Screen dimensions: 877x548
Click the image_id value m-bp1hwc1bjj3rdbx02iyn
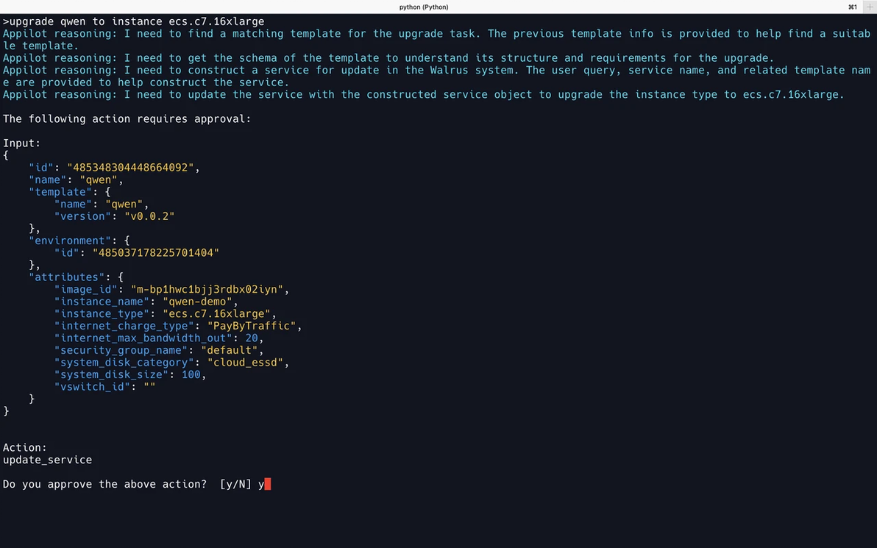click(207, 289)
